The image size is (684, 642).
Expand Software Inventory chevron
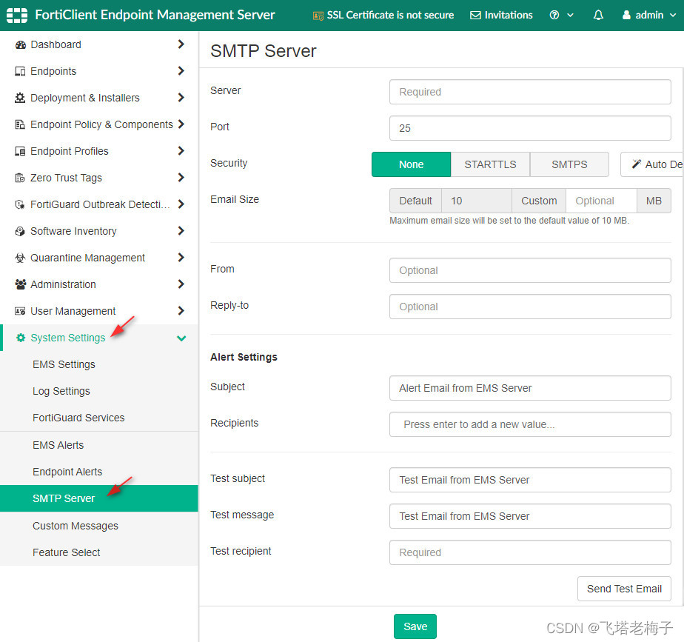(x=181, y=230)
